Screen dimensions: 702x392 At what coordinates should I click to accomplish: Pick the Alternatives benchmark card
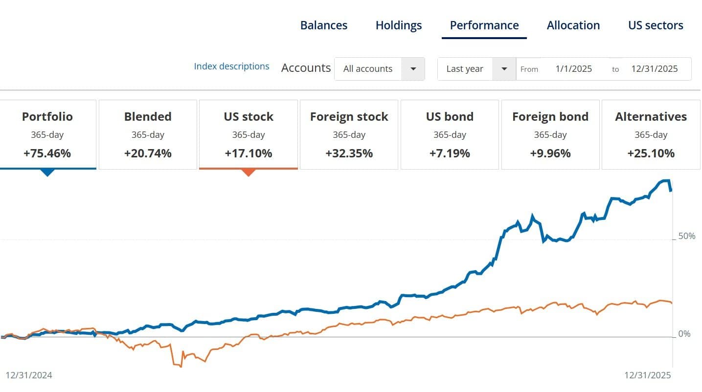[x=651, y=134]
